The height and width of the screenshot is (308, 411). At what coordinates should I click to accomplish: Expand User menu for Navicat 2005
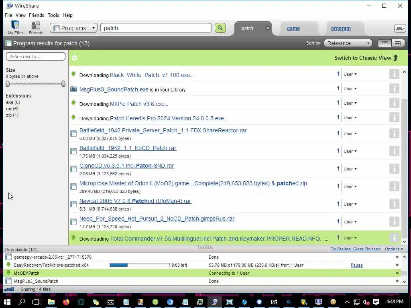point(350,204)
